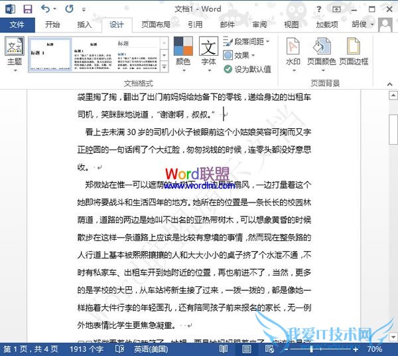Open Word Help question mark
This screenshot has height=356, width=398.
pyautogui.click(x=318, y=9)
